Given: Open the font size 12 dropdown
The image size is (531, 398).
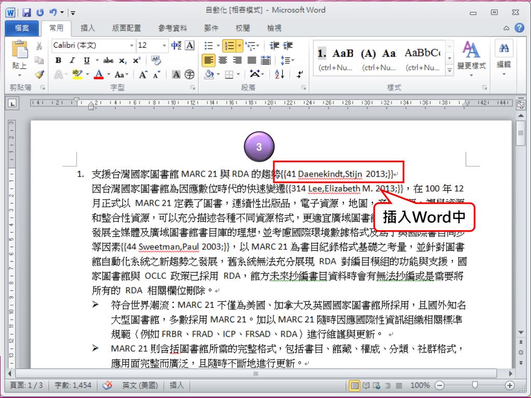Looking at the screenshot, I should pos(164,46).
